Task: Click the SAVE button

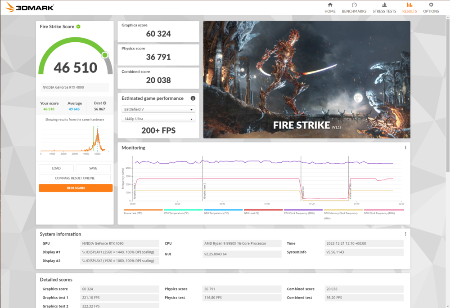Action: [x=93, y=168]
